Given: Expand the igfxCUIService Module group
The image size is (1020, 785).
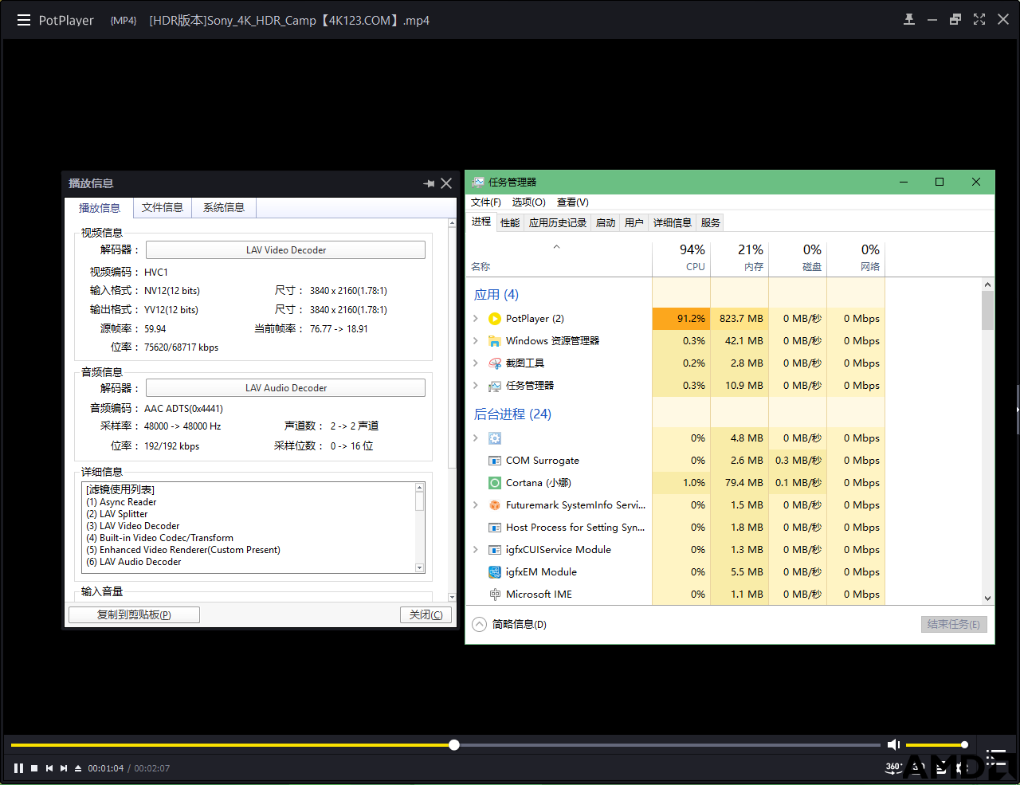Looking at the screenshot, I should coord(476,550).
